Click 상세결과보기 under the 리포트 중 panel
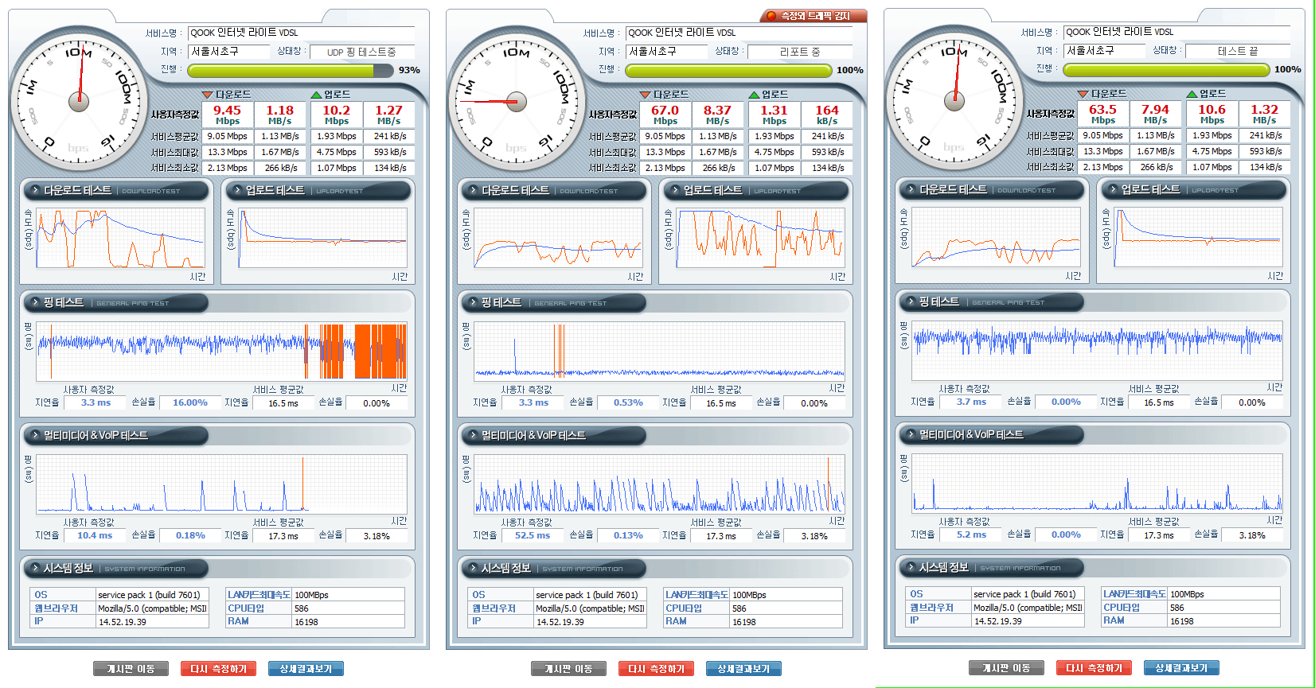Image resolution: width=1315 pixels, height=688 pixels. (743, 669)
